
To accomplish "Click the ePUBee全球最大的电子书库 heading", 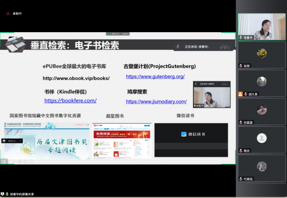I will tap(75, 66).
